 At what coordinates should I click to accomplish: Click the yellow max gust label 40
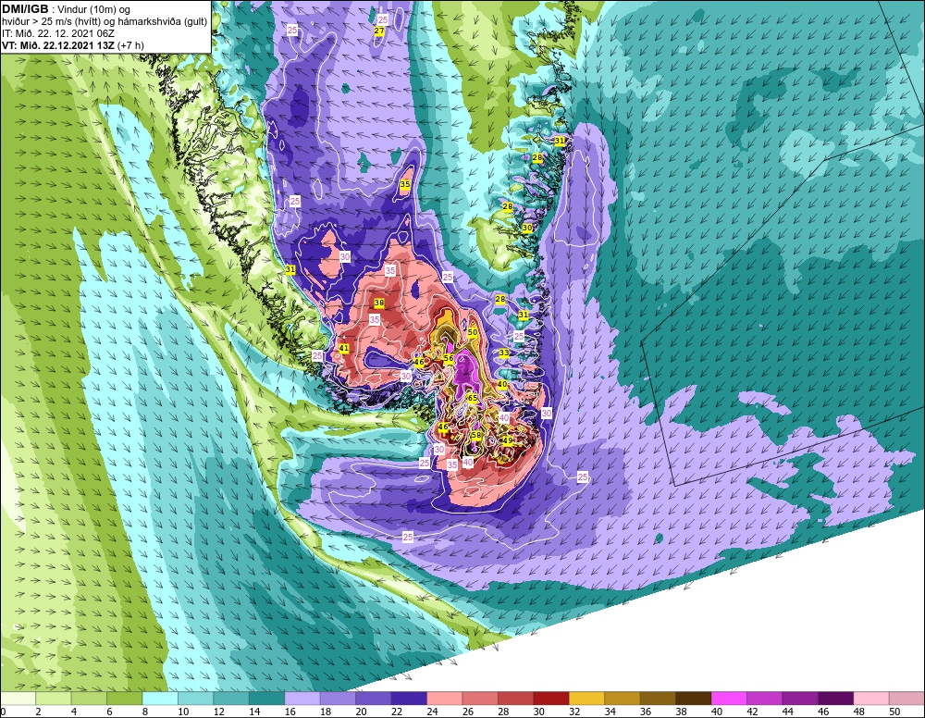click(x=502, y=383)
